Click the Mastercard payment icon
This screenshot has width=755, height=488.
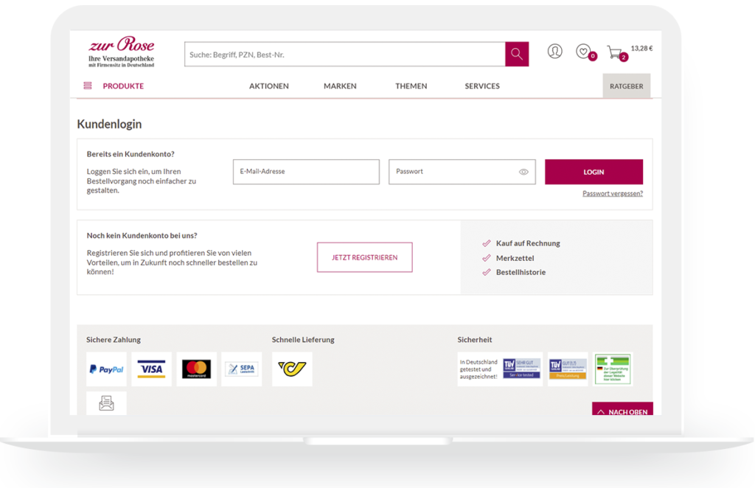pyautogui.click(x=196, y=369)
